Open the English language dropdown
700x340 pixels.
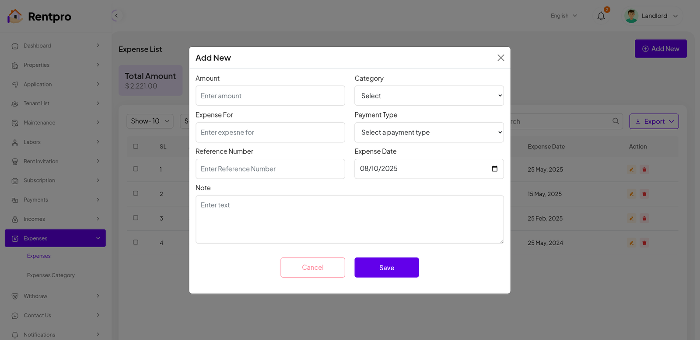coord(563,16)
